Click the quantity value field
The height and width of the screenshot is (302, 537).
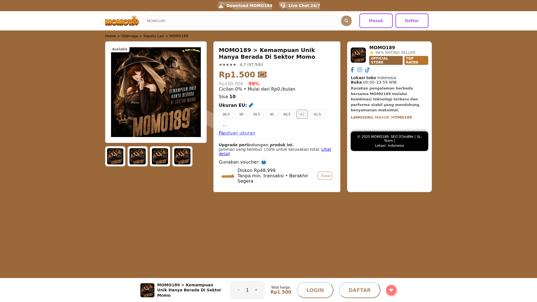coord(247,290)
